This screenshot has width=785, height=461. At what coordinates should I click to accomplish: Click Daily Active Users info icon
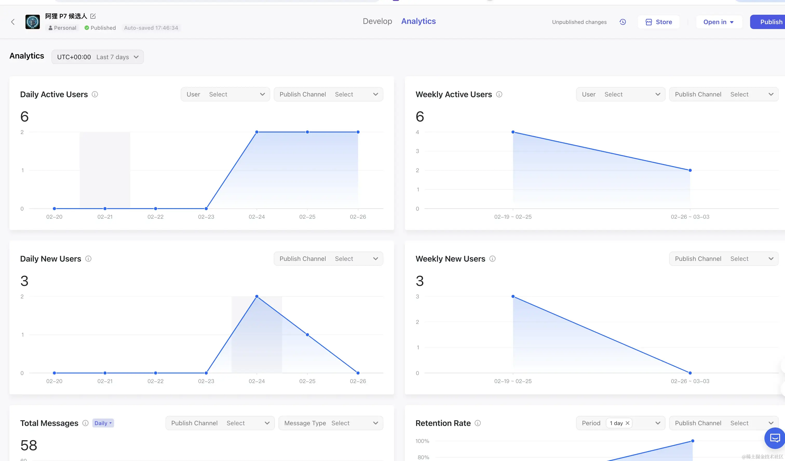[x=95, y=94]
